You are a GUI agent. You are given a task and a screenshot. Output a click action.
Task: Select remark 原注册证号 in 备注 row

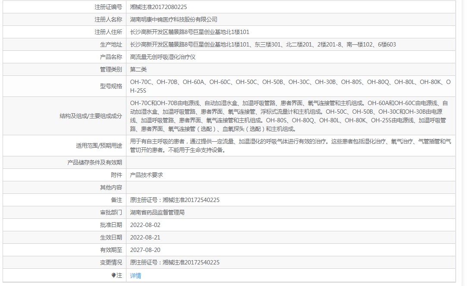(175, 200)
